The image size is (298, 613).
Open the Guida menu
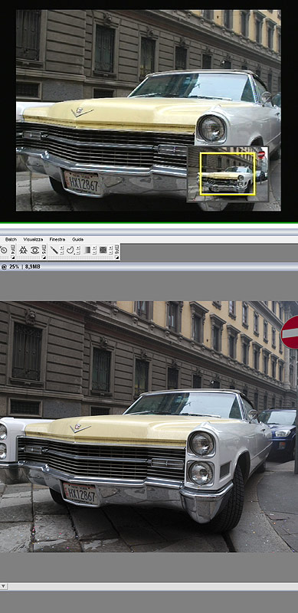coord(78,239)
